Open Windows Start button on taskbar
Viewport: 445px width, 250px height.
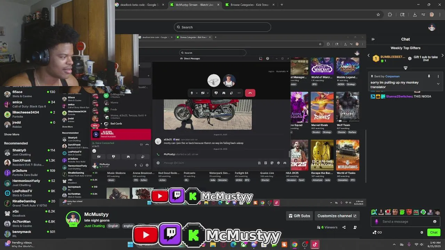[130, 244]
